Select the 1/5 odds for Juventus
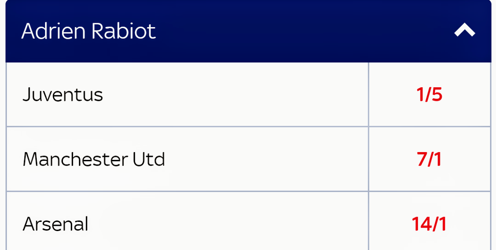The image size is (496, 250). (430, 95)
